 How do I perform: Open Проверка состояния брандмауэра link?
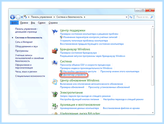(78, 53)
